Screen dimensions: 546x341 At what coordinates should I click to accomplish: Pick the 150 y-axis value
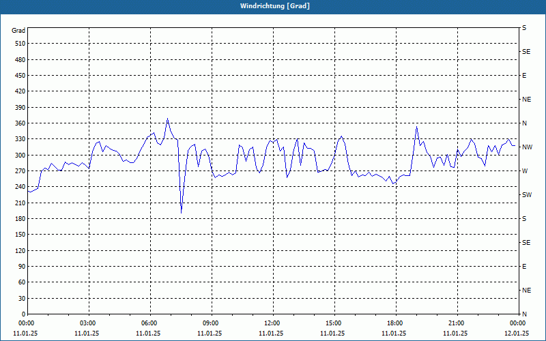pyautogui.click(x=20, y=235)
